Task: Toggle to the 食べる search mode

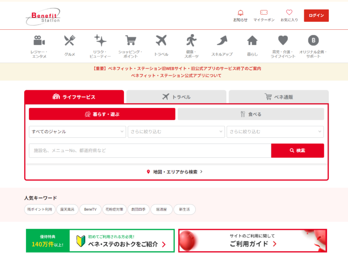Action: (250, 114)
